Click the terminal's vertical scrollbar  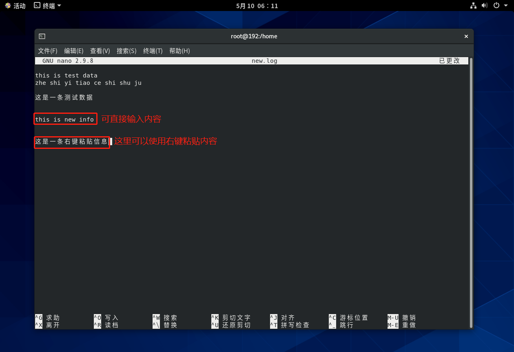[x=471, y=192]
